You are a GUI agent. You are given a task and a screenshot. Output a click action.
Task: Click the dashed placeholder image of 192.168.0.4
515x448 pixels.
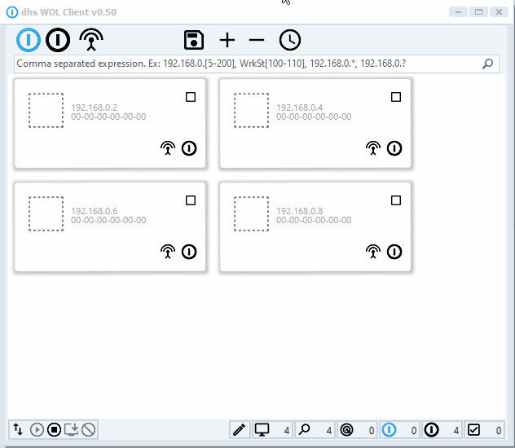251,110
